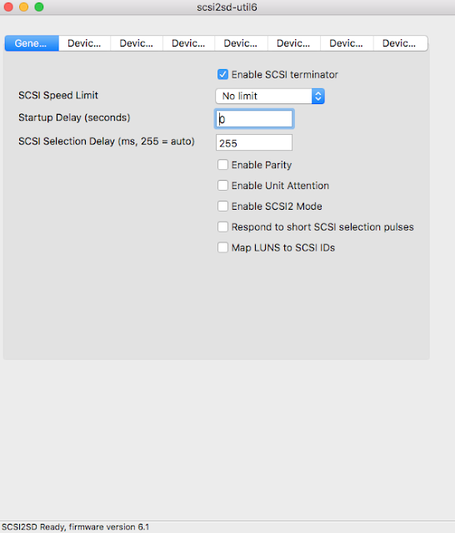Click the Startup Delay seconds input field
455x533 pixels.
(x=254, y=119)
